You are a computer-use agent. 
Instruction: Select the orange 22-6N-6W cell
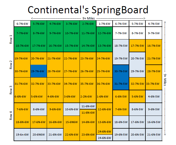71,134
